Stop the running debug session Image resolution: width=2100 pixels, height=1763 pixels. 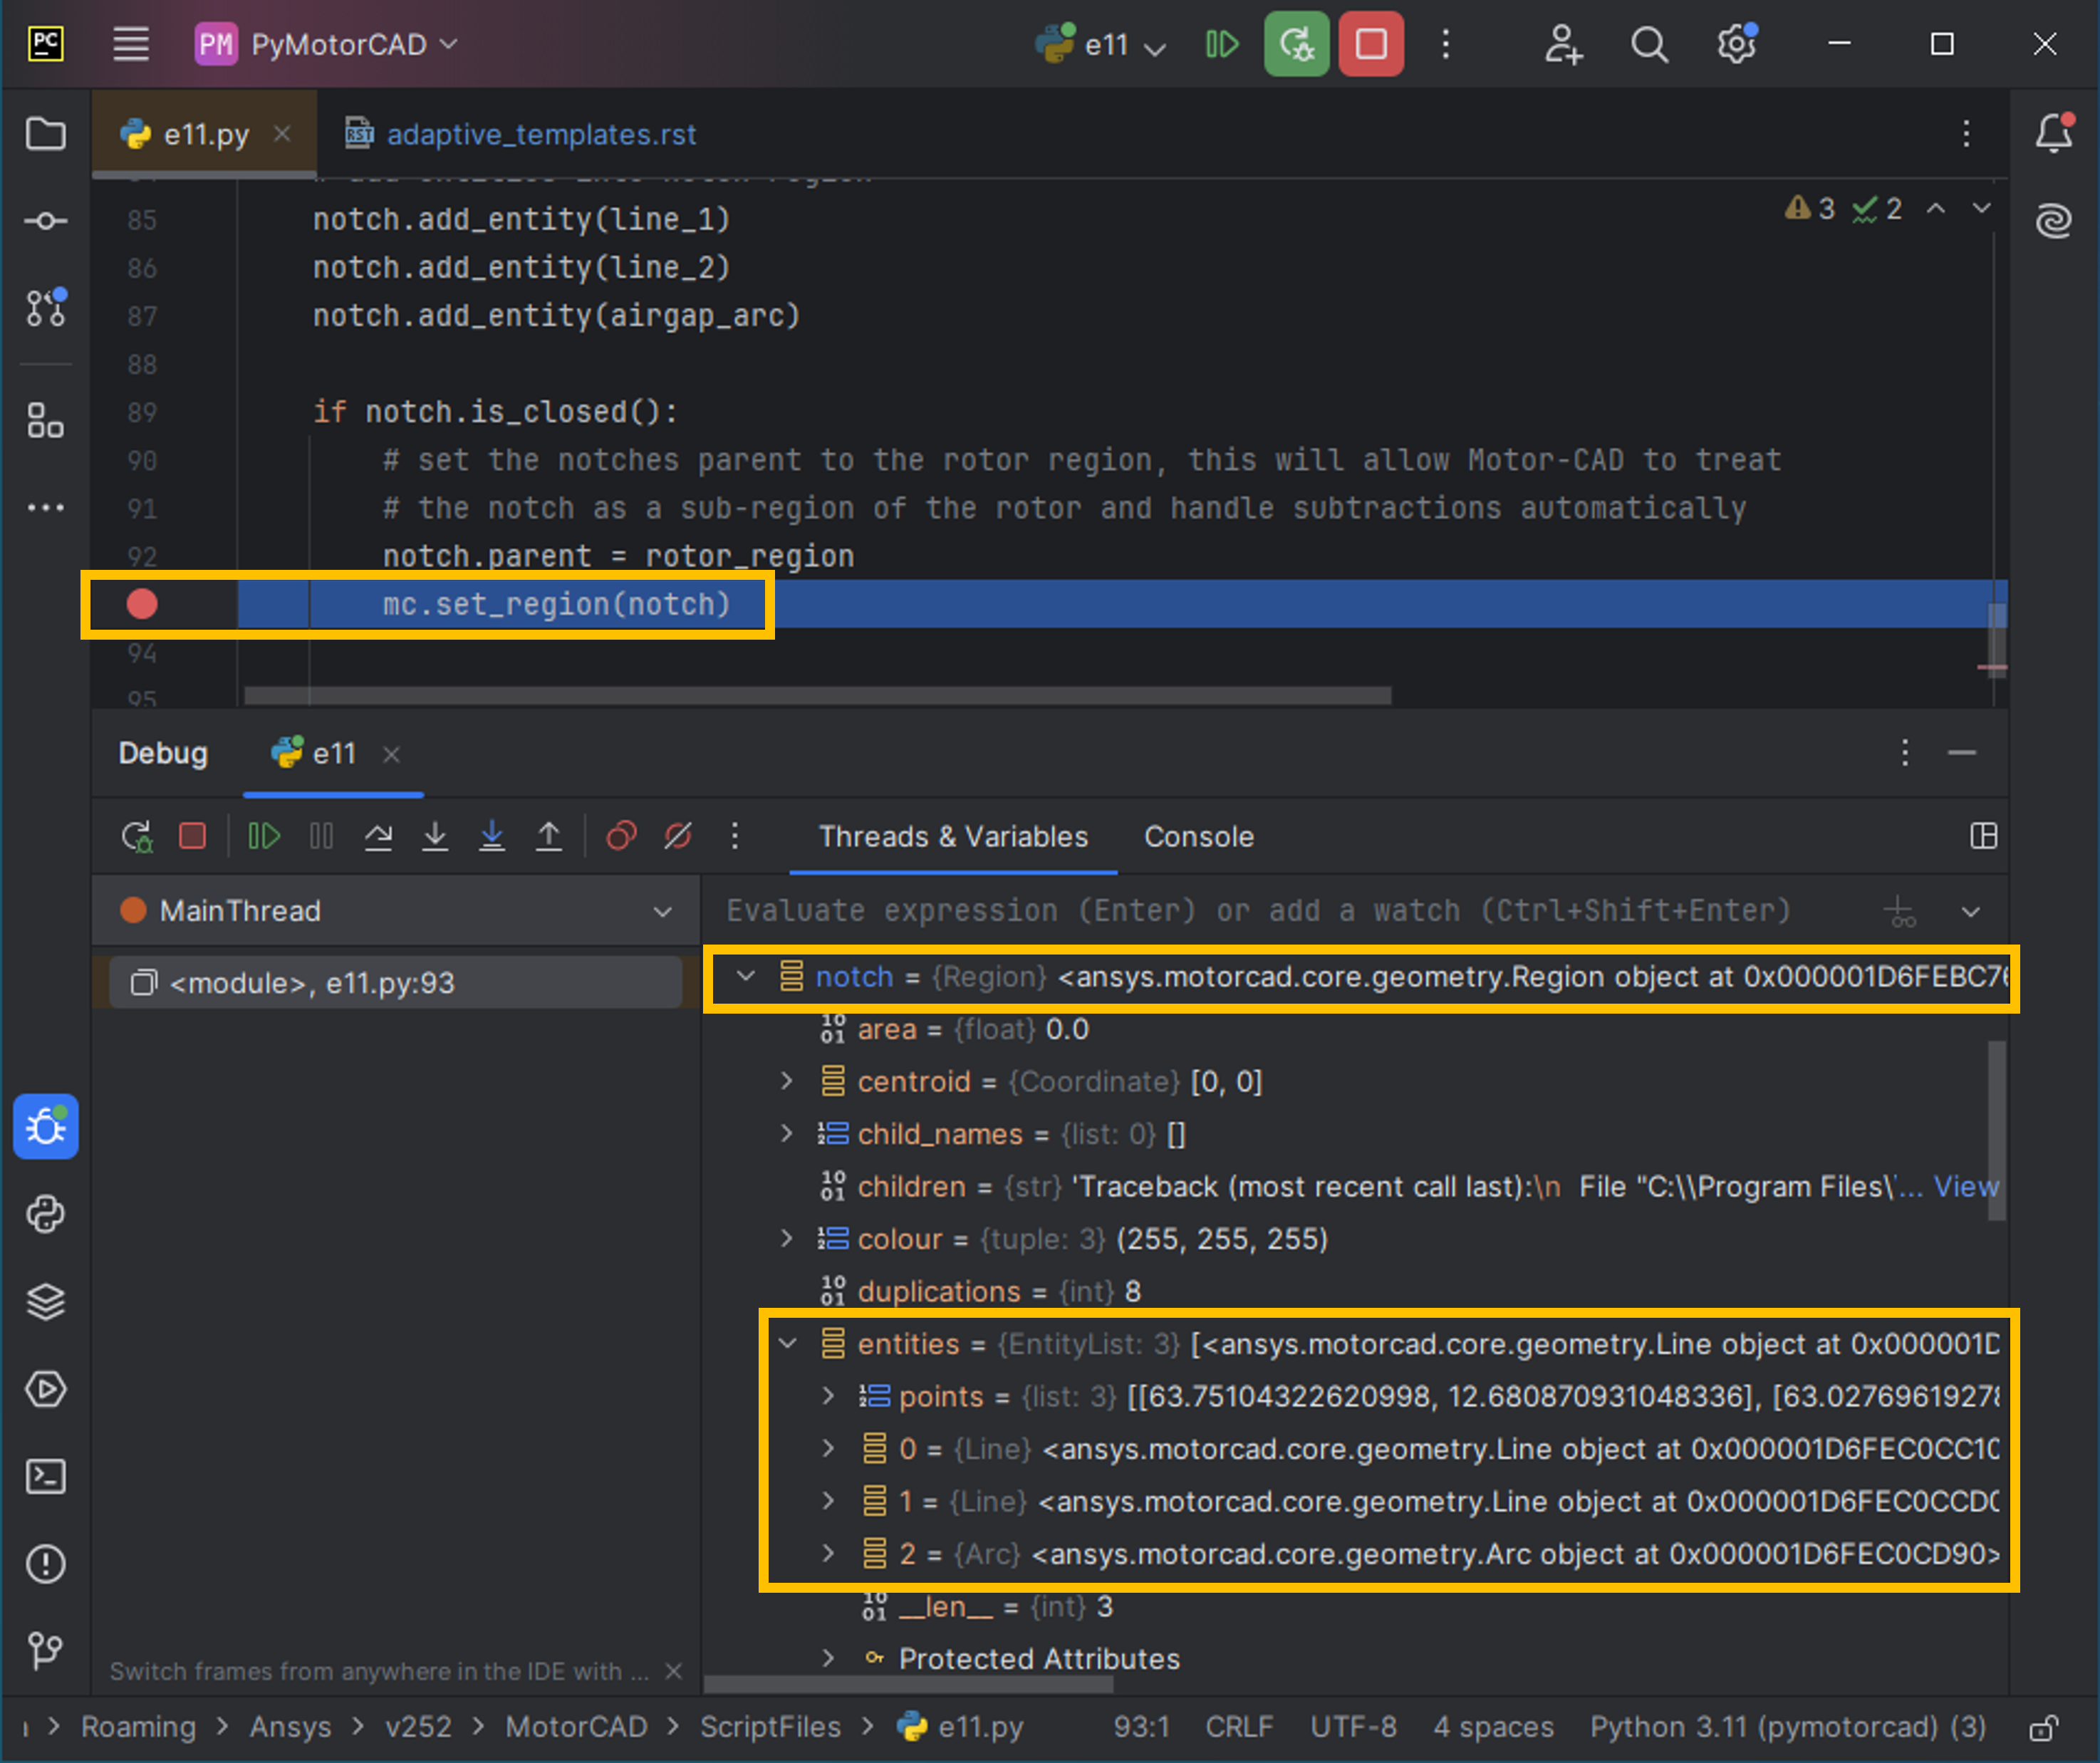coord(193,836)
